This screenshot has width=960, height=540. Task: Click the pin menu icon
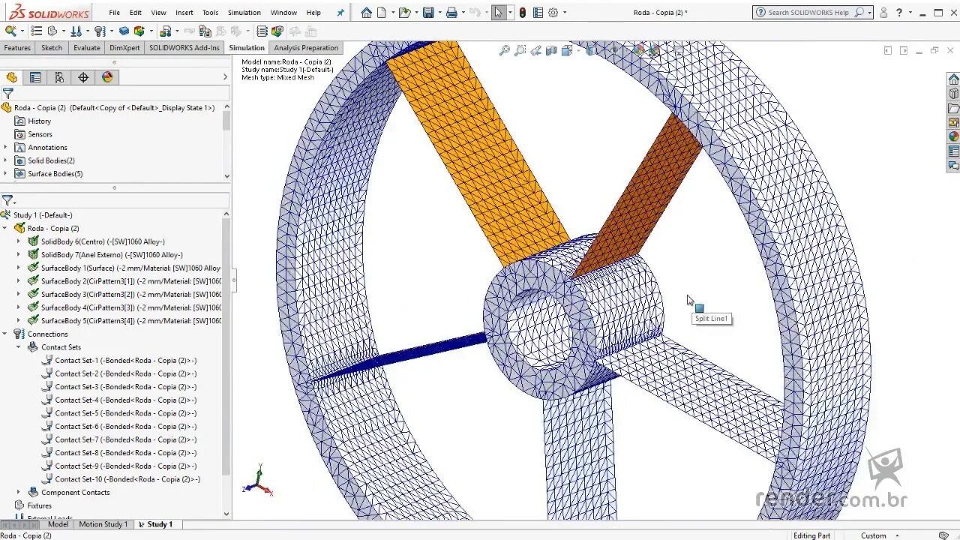point(340,12)
